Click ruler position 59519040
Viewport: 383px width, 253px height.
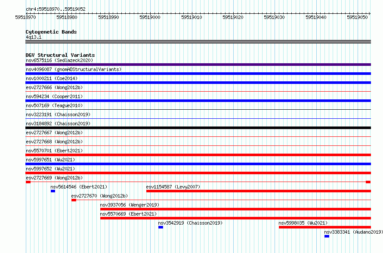[x=316, y=17]
